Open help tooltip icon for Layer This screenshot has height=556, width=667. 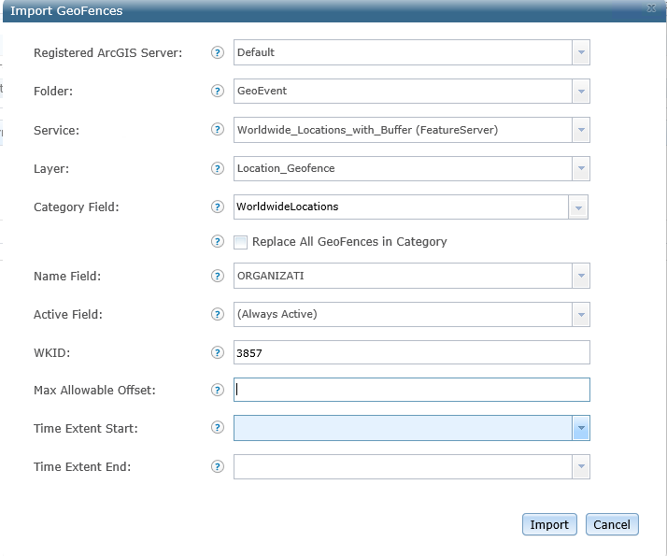click(218, 168)
